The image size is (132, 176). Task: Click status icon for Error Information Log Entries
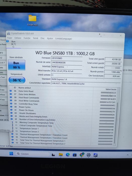coord(12,119)
